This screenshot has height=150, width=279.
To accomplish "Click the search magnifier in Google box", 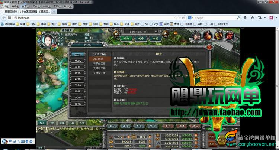I will [x=238, y=18].
